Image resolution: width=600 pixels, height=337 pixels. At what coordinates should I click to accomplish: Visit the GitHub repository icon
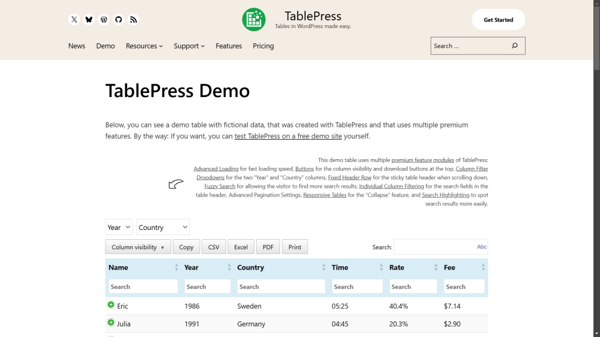(118, 19)
